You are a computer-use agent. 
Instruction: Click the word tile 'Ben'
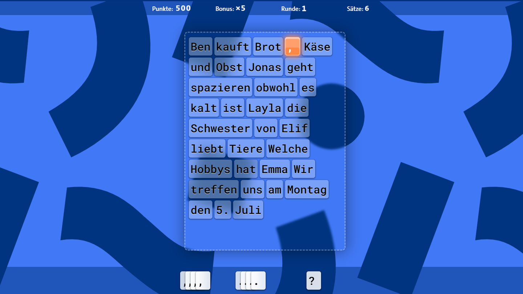(x=200, y=47)
